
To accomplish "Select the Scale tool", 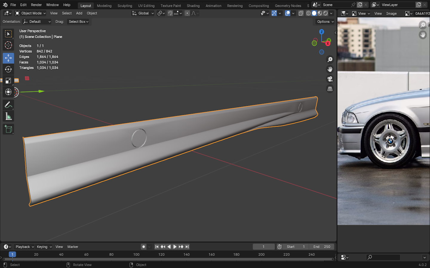I will tap(8, 81).
